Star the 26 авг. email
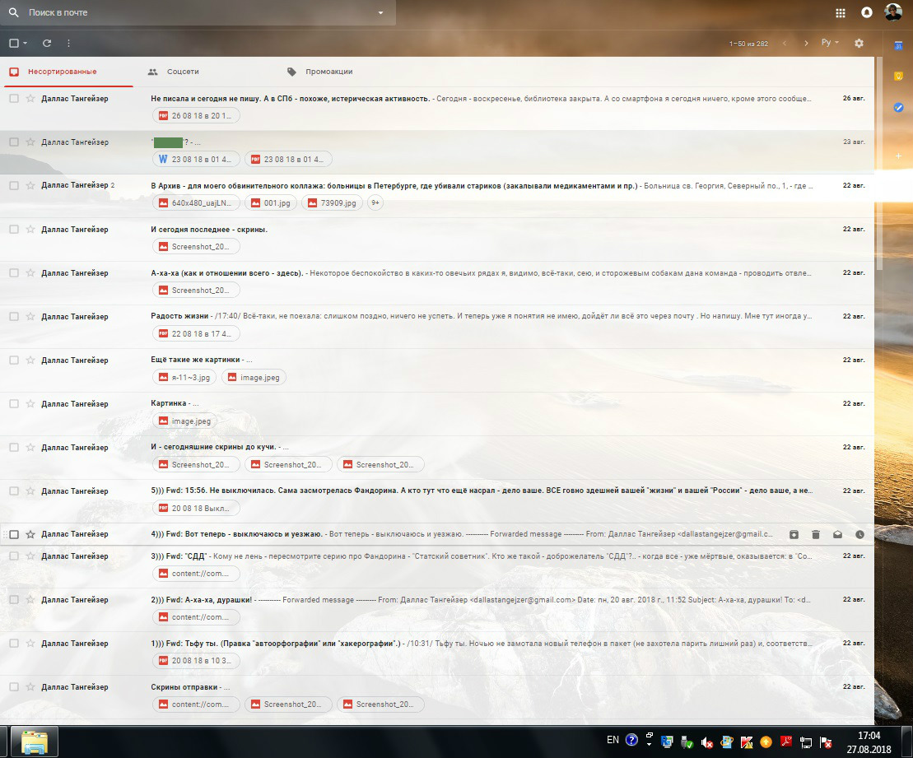 [30, 99]
